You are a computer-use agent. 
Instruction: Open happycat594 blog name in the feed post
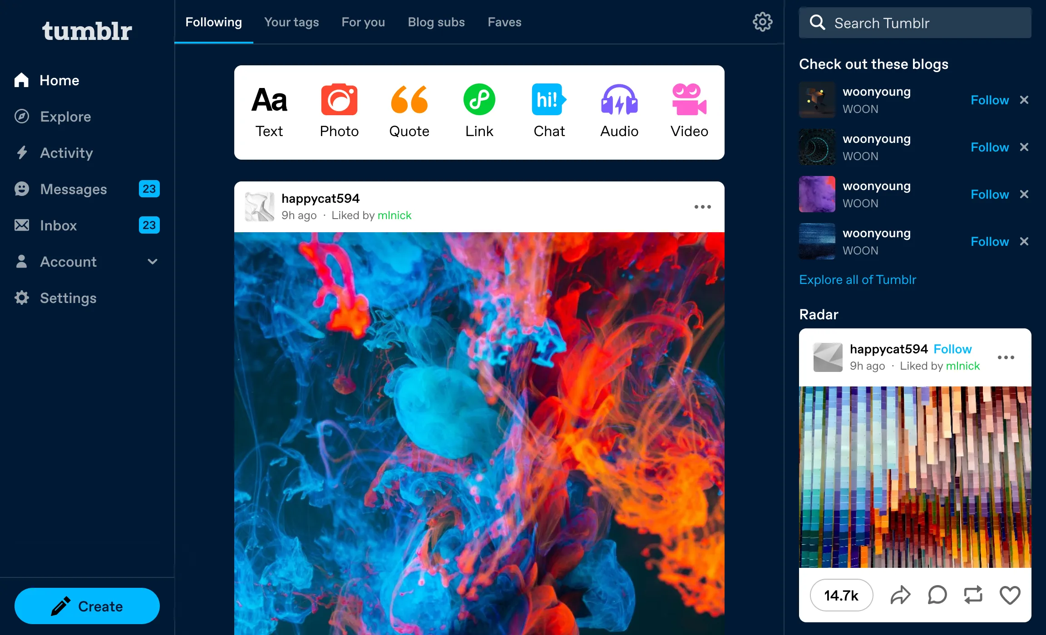point(321,198)
